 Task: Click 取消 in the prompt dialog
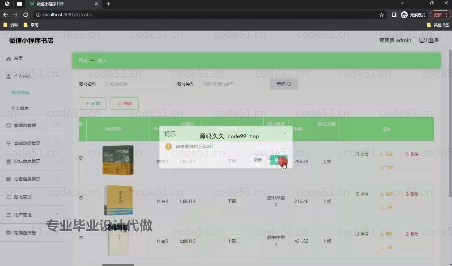coord(258,160)
